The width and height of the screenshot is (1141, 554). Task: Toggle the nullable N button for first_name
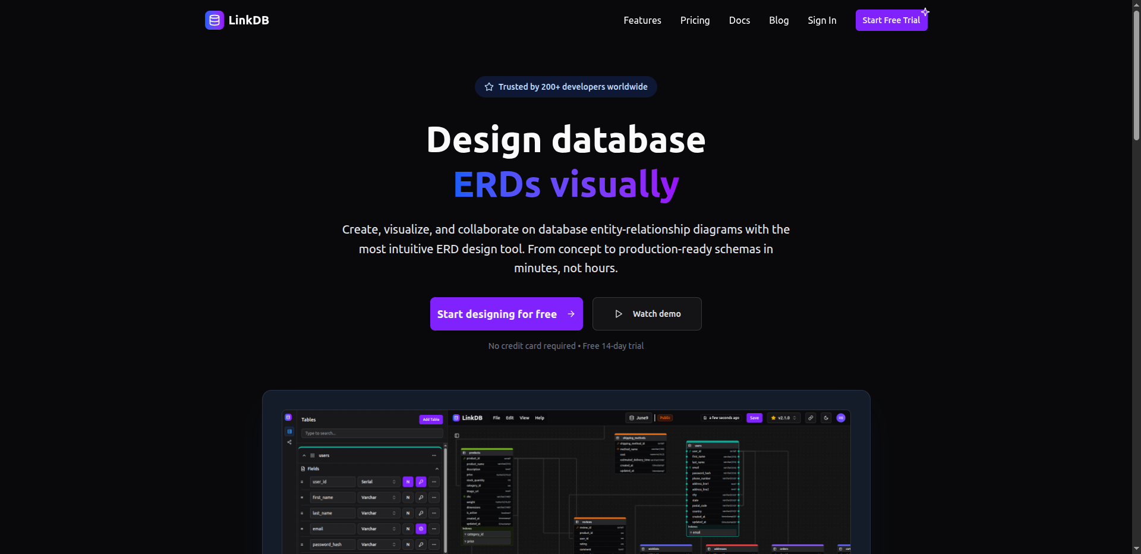408,498
